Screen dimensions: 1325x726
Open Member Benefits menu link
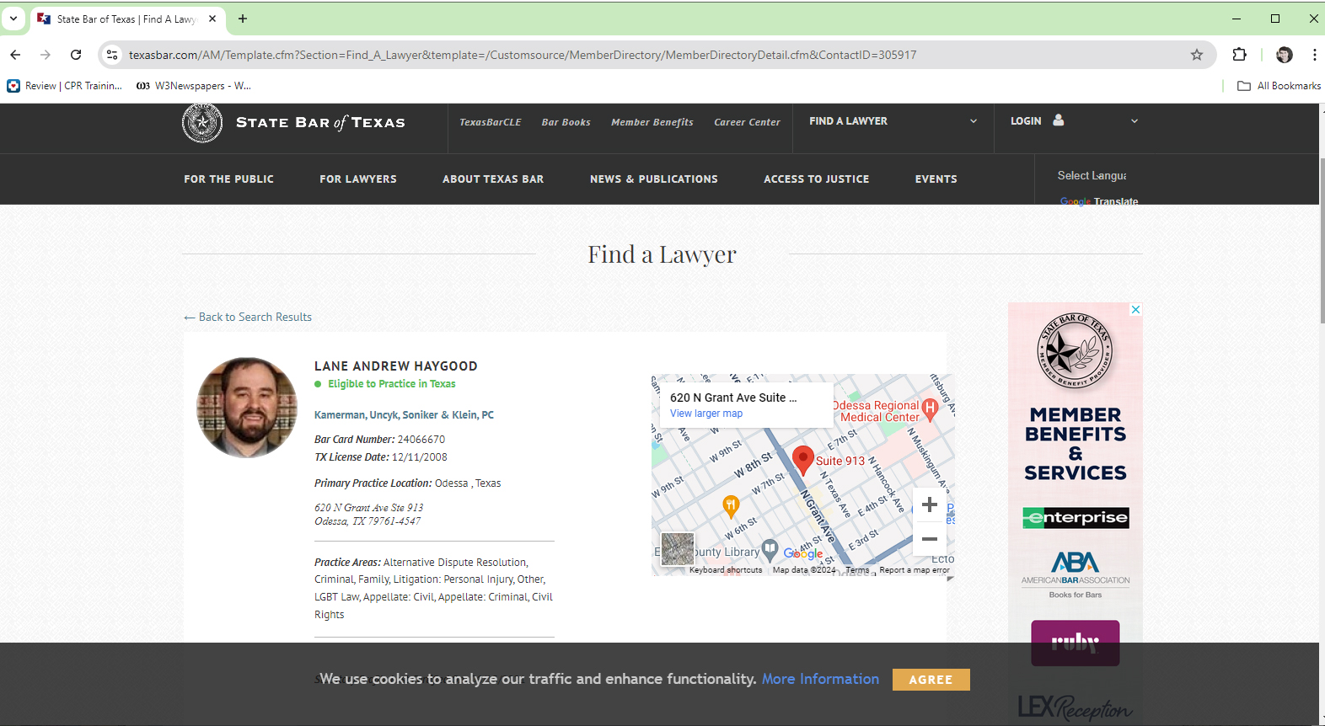(x=652, y=122)
